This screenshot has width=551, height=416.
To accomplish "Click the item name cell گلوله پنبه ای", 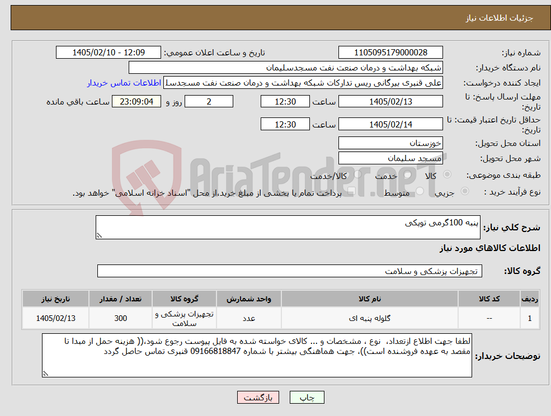I will tap(370, 318).
